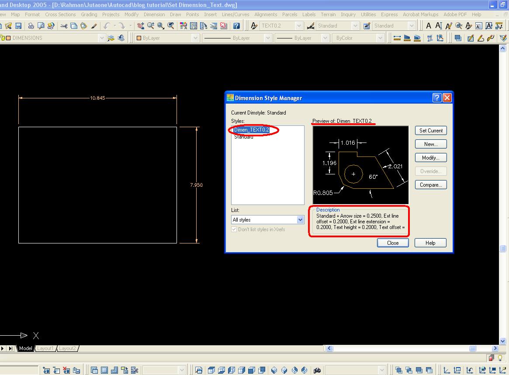Expand the DIMENSIONS layer dropdown
The image size is (509, 375).
(x=102, y=38)
